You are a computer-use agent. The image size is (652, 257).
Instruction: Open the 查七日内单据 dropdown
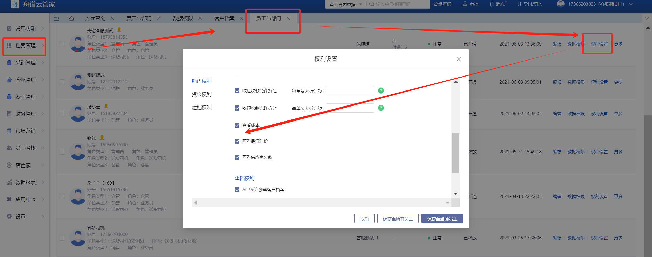pos(346,4)
